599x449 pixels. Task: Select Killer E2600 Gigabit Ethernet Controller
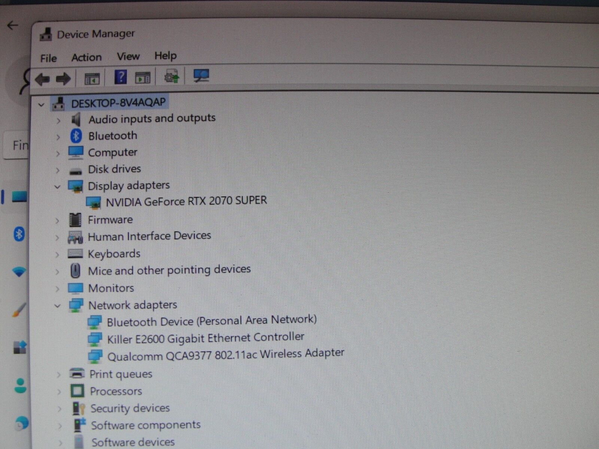(206, 338)
